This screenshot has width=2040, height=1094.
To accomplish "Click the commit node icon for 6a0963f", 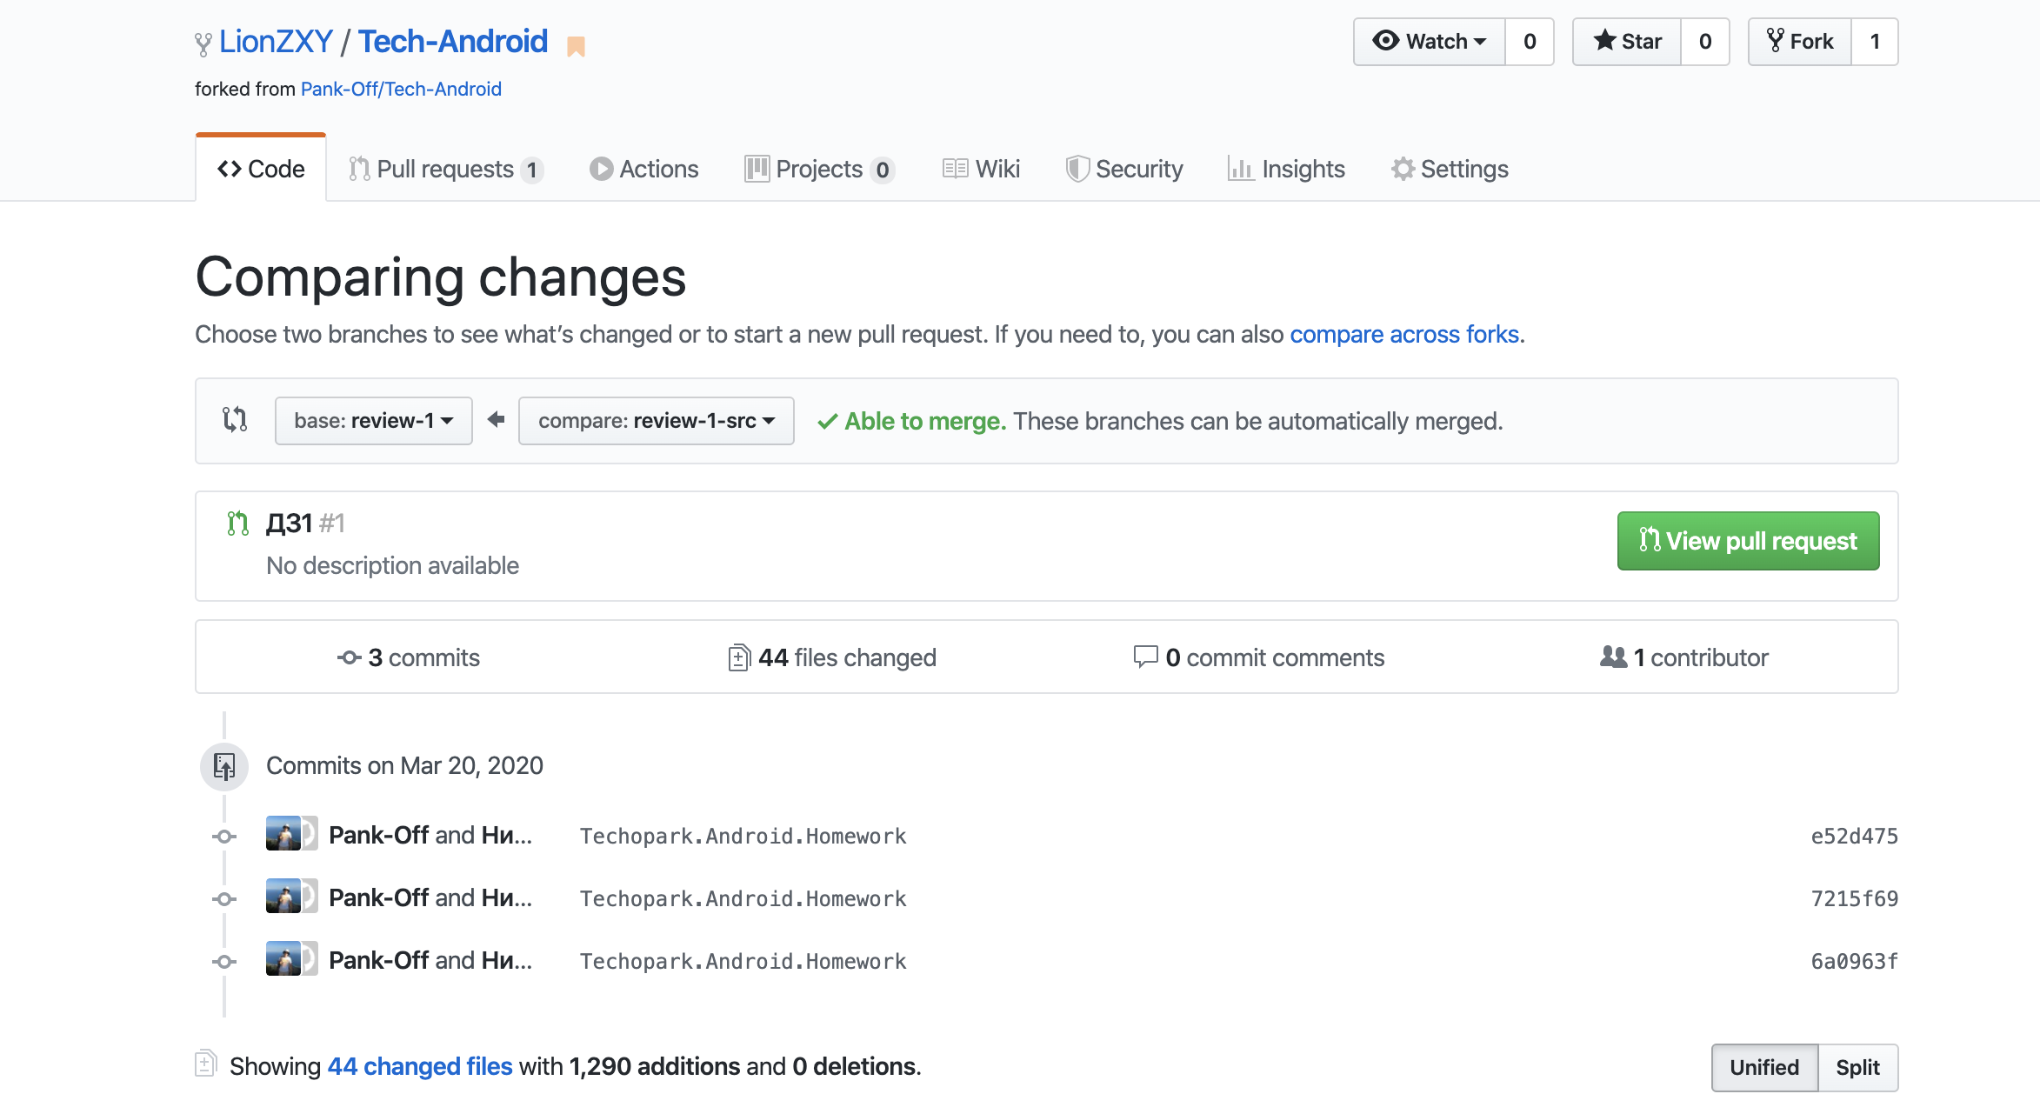I will (x=224, y=962).
